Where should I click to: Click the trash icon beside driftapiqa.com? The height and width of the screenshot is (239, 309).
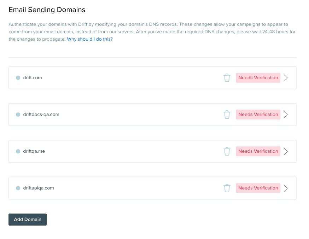(227, 188)
